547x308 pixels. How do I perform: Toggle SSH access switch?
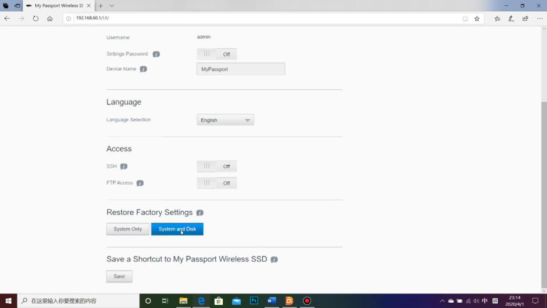pyautogui.click(x=217, y=166)
